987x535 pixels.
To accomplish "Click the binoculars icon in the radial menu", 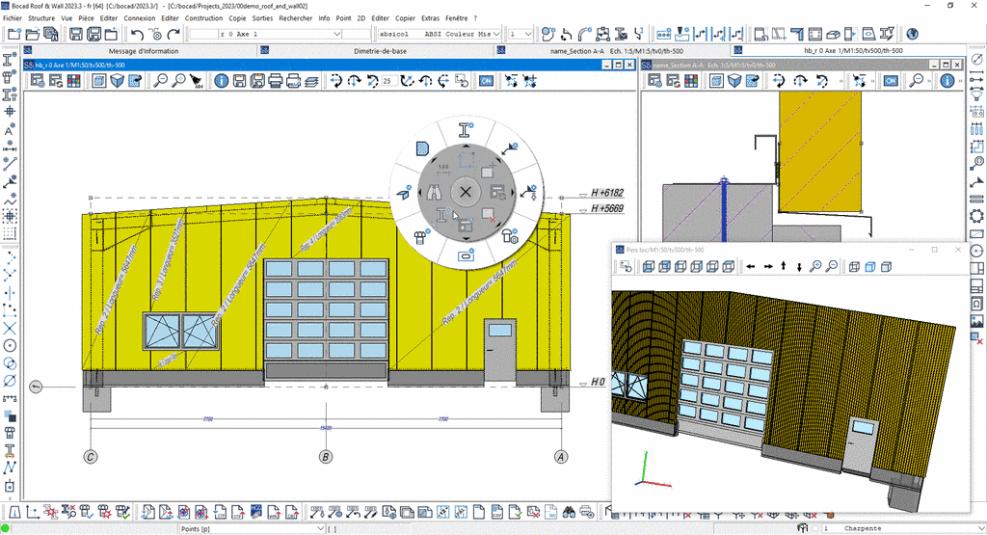I will click(x=436, y=192).
